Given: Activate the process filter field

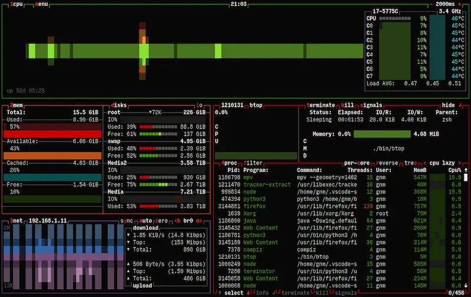Looking at the screenshot, I should (x=253, y=163).
